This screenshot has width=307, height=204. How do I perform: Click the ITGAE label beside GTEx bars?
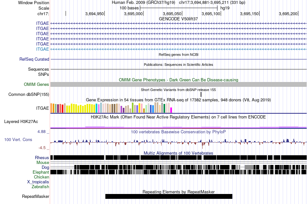pos(42,108)
